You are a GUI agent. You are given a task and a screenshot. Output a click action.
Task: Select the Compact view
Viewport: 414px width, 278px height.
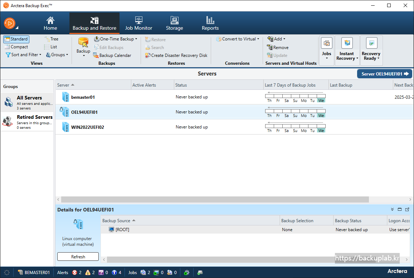click(x=16, y=47)
